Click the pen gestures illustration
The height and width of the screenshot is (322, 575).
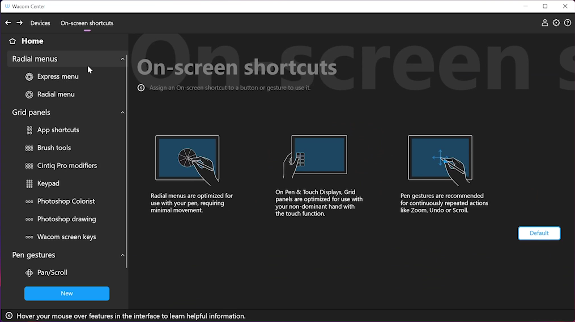pyautogui.click(x=440, y=160)
